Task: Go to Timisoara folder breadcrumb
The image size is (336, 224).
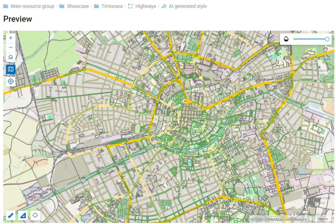Action: point(112,6)
